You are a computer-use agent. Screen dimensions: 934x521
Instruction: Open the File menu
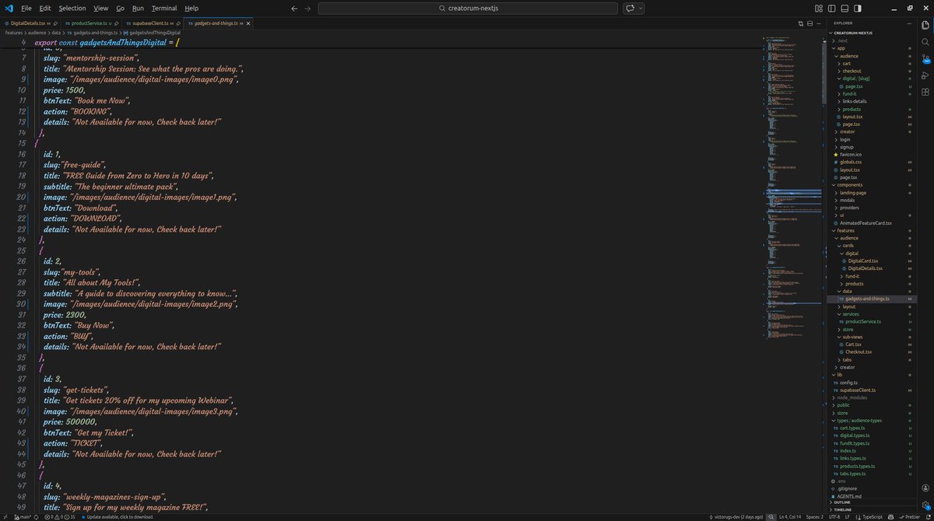26,8
